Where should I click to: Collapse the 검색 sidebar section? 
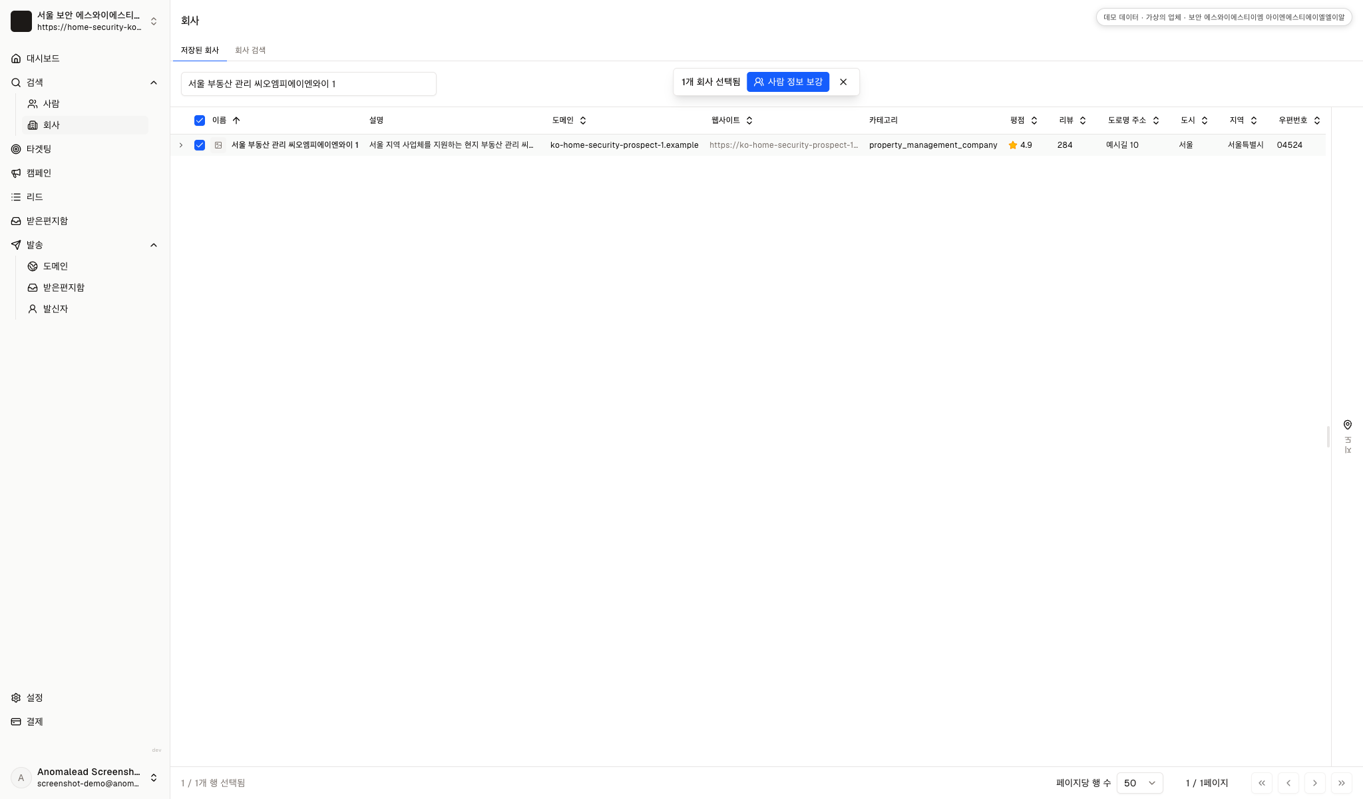[154, 83]
